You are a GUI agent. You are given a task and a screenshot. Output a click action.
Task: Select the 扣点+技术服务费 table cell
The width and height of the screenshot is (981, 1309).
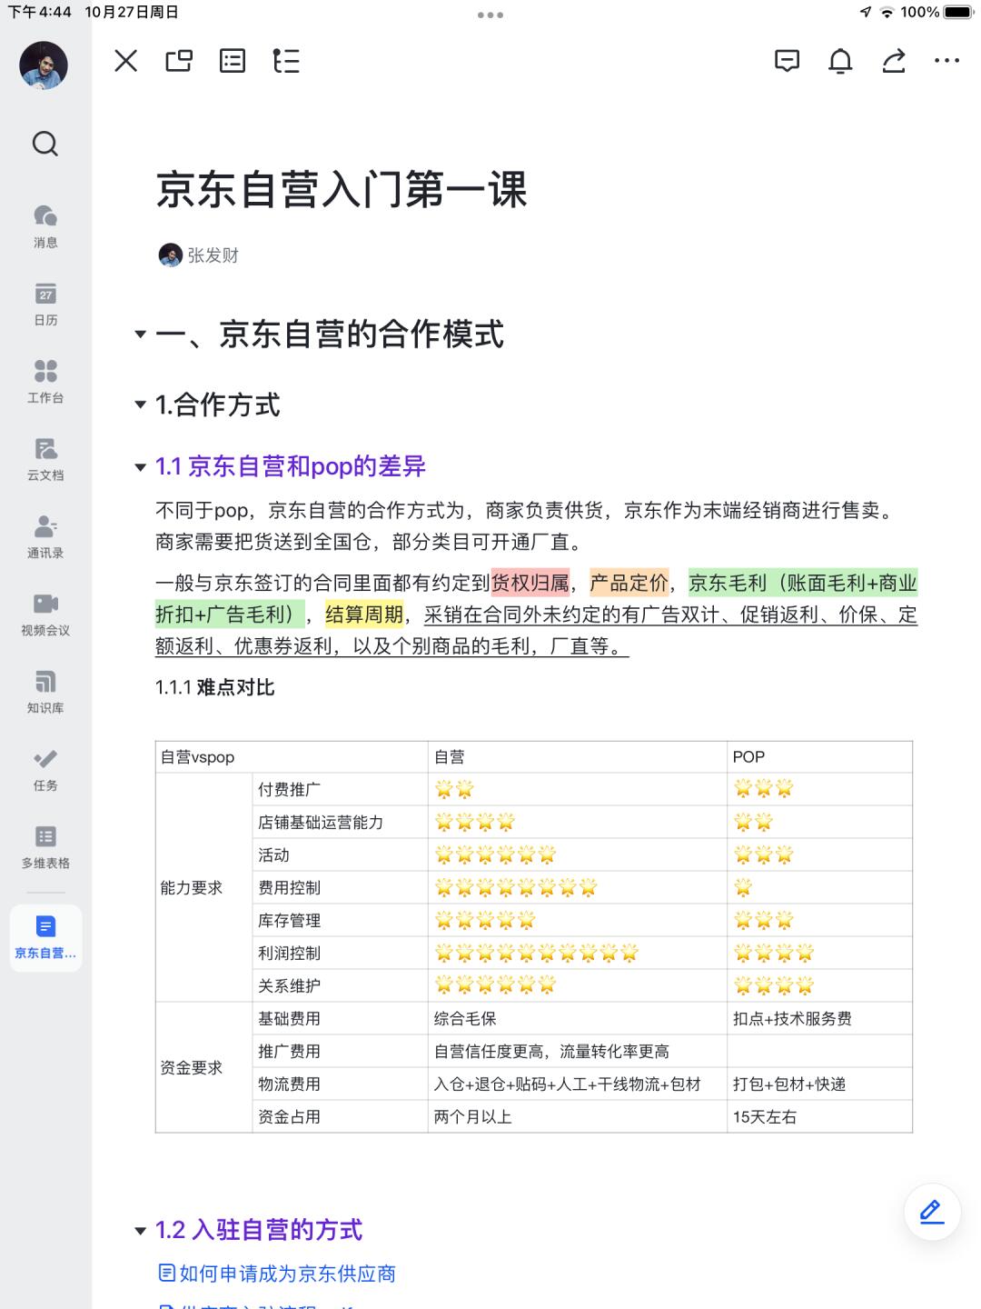pos(819,1018)
